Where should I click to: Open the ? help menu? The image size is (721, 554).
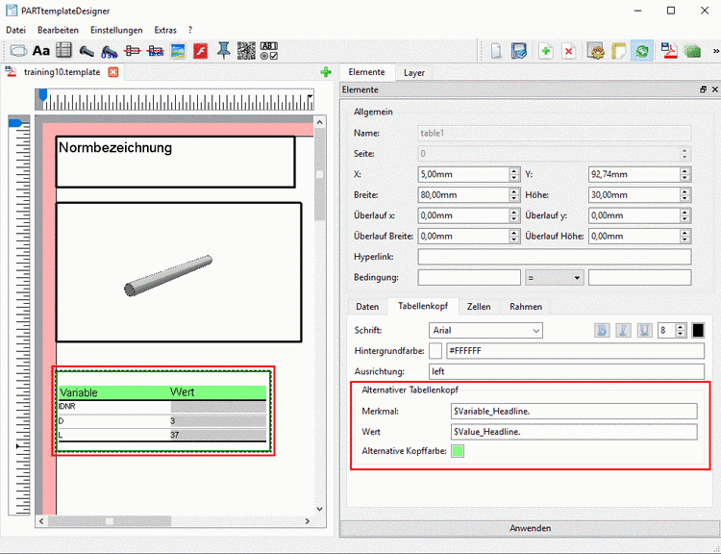tap(190, 30)
